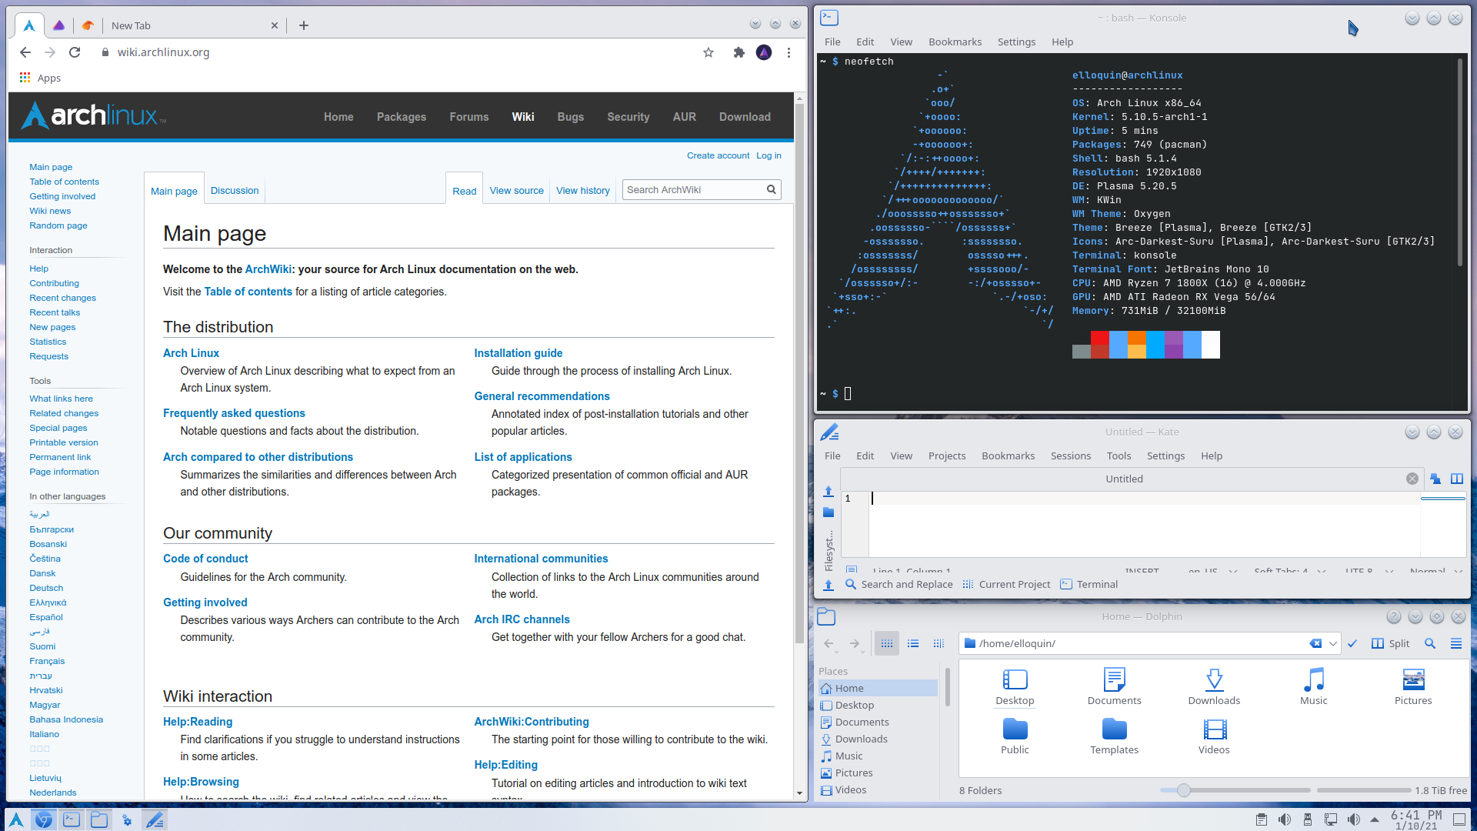Switch Dolphin to icons view mode
This screenshot has width=1477, height=831.
coord(886,643)
